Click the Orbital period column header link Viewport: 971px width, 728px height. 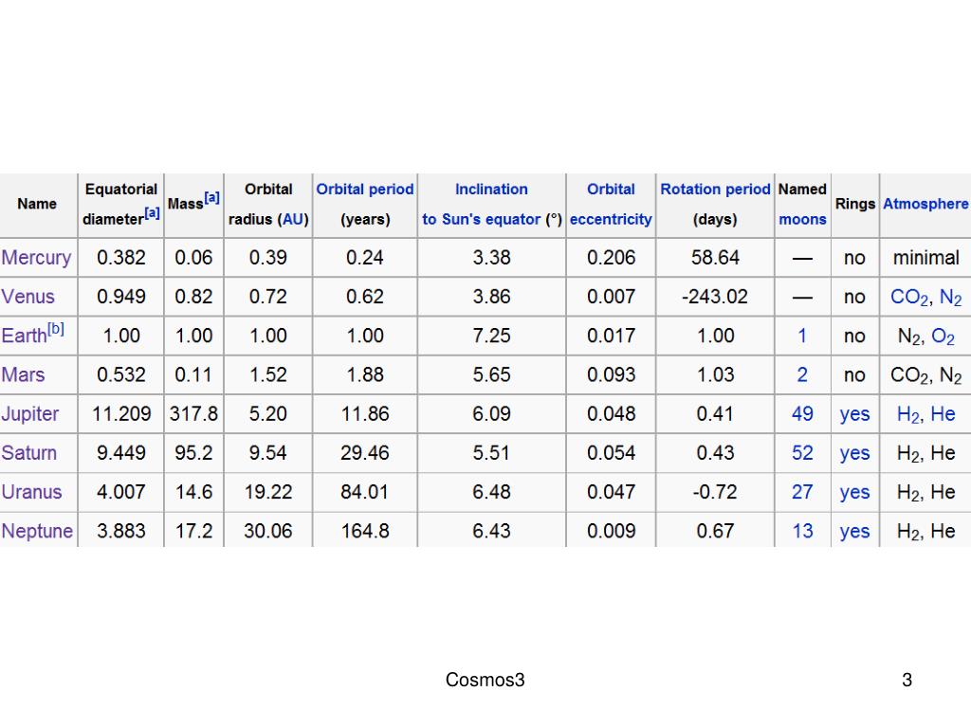365,190
